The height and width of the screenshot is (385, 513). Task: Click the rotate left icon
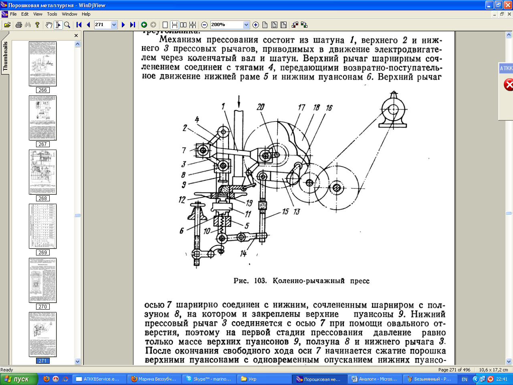295,25
